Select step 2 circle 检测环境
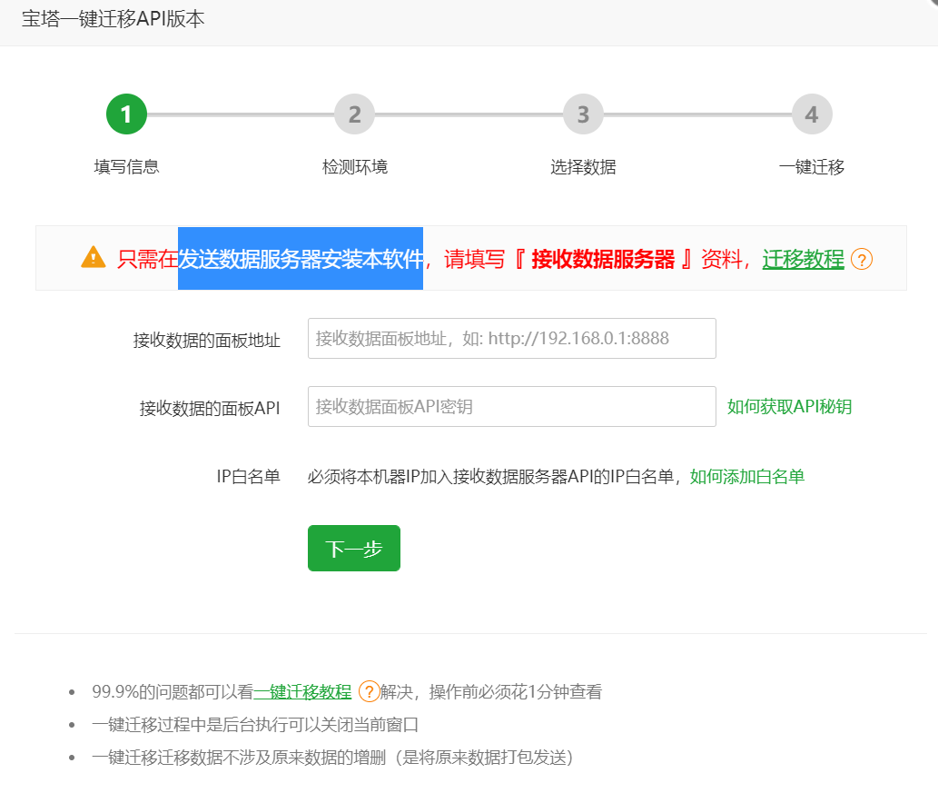 (x=355, y=114)
